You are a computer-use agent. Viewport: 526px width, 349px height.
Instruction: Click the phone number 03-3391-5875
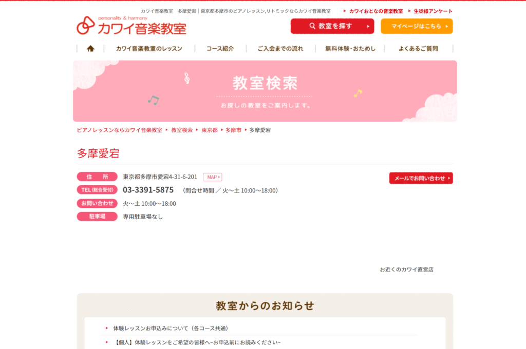[x=148, y=190]
